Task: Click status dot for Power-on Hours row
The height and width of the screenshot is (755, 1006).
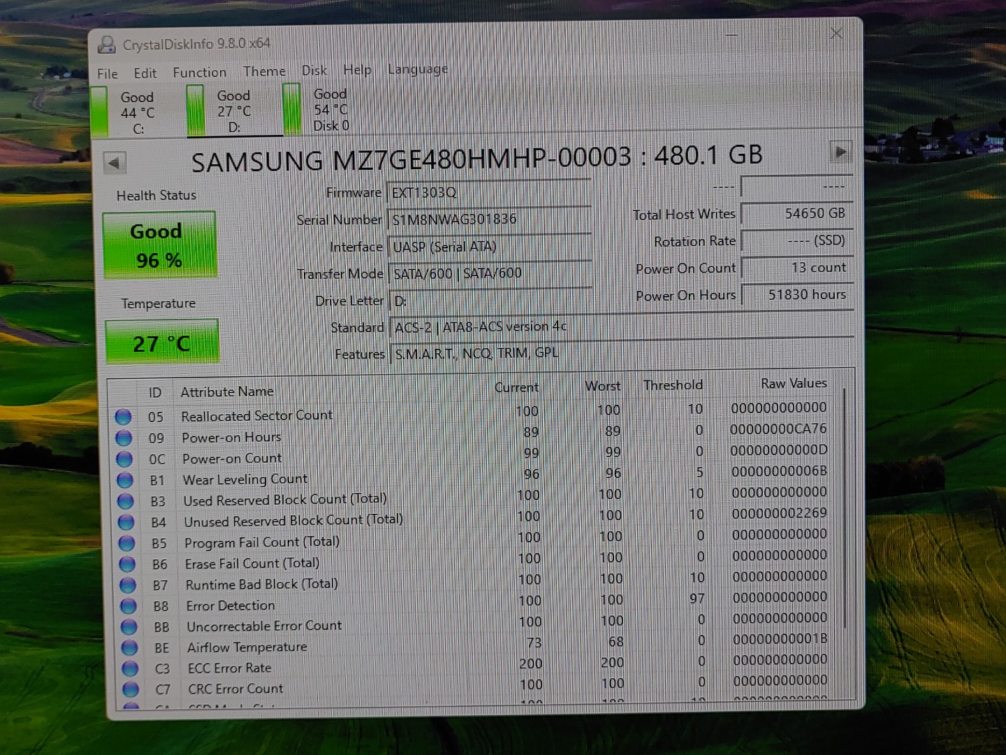Action: click(x=124, y=438)
